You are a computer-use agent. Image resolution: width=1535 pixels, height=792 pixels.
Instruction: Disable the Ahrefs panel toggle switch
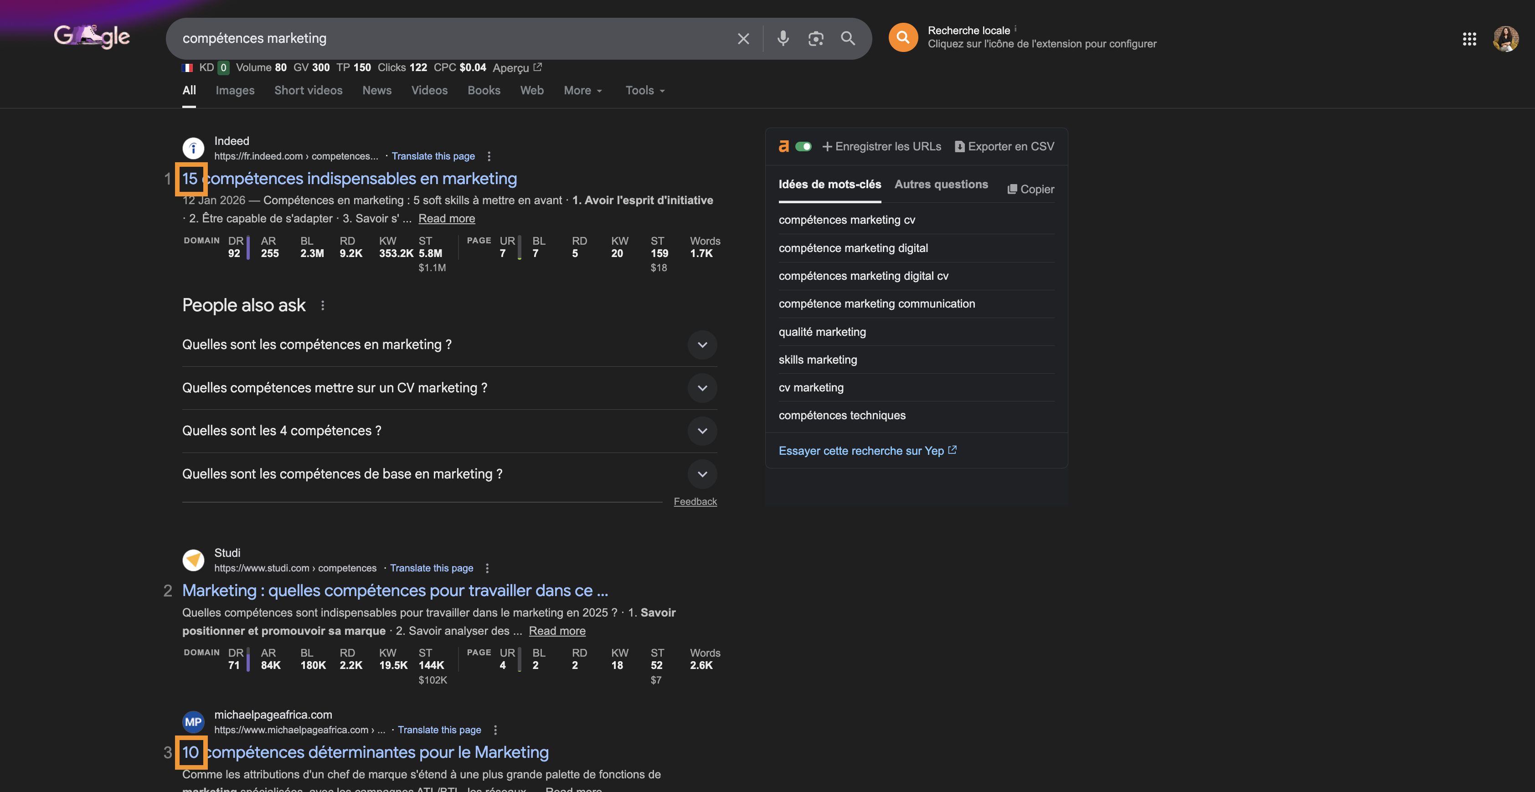[x=804, y=146]
